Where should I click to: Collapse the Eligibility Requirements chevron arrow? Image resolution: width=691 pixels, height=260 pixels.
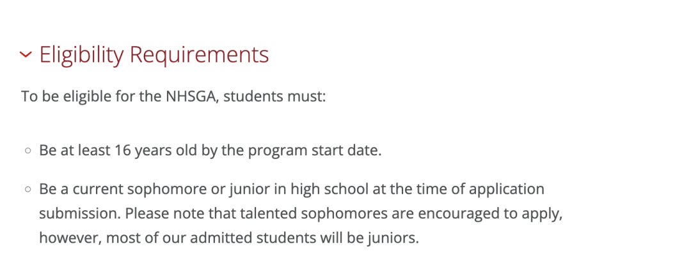(x=26, y=54)
